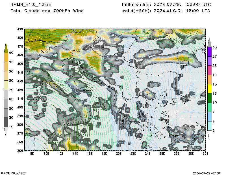Click the 49N latitude axis label
The height and width of the screenshot is (175, 226).
pos(20,29)
